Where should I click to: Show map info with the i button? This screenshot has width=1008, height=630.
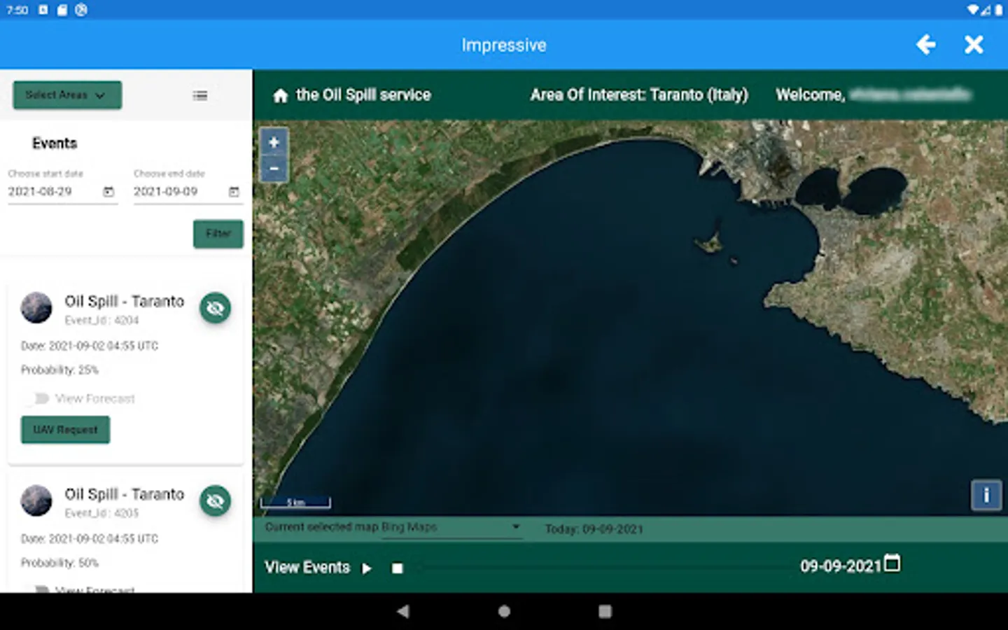(986, 496)
